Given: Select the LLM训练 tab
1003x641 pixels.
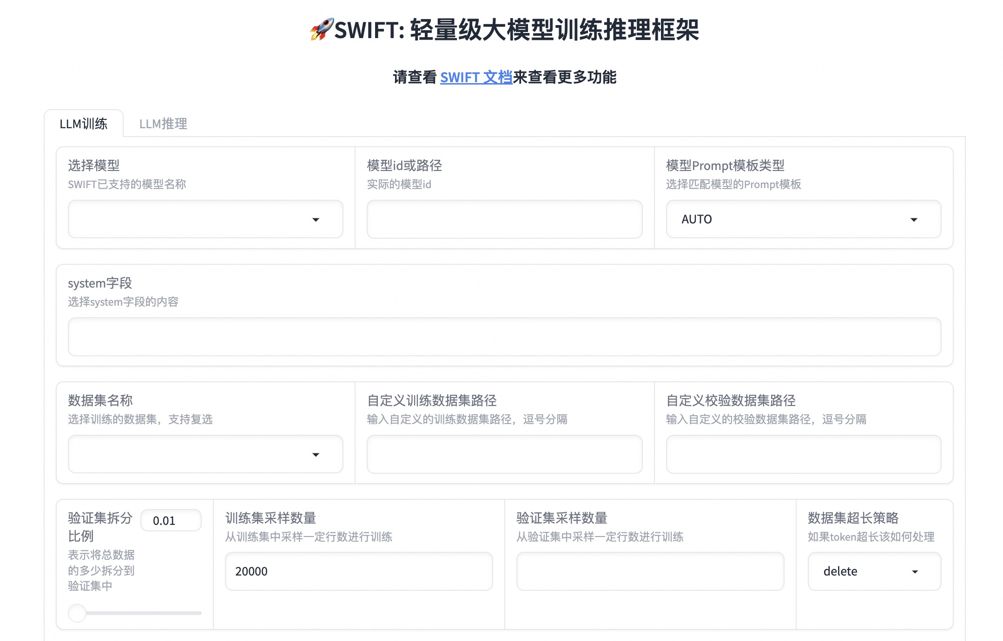Looking at the screenshot, I should pos(84,124).
